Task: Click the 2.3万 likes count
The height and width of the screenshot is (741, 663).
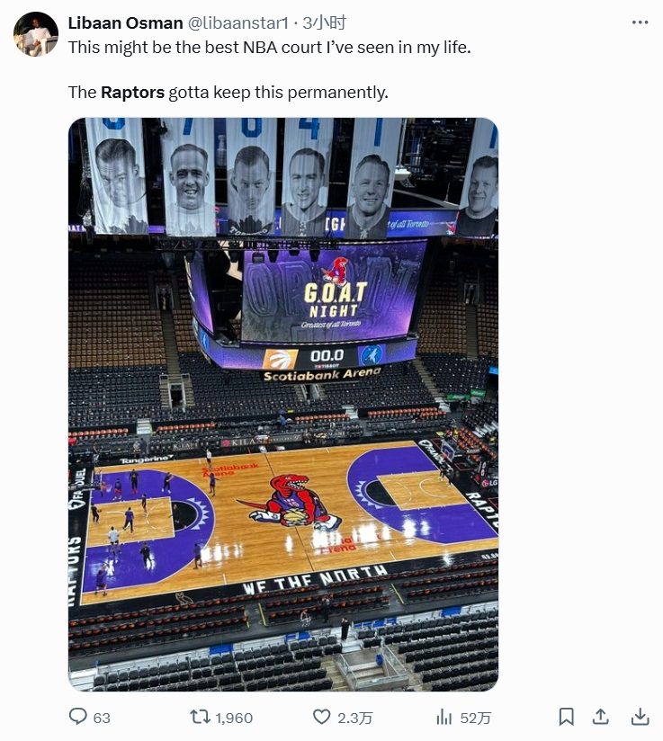Action: tap(355, 718)
